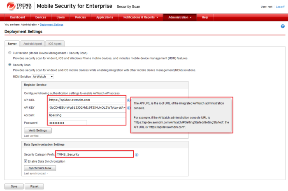This screenshot has height=191, width=288.
Task: Open the Users menu item
Action: (x=60, y=17)
